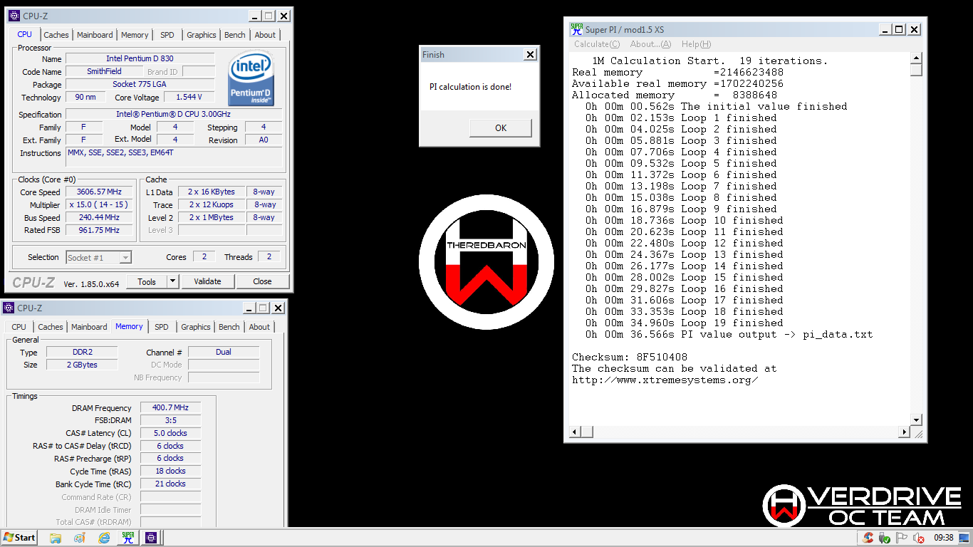Open the Calculate menu in Super PI
This screenshot has height=547, width=973.
click(x=597, y=44)
